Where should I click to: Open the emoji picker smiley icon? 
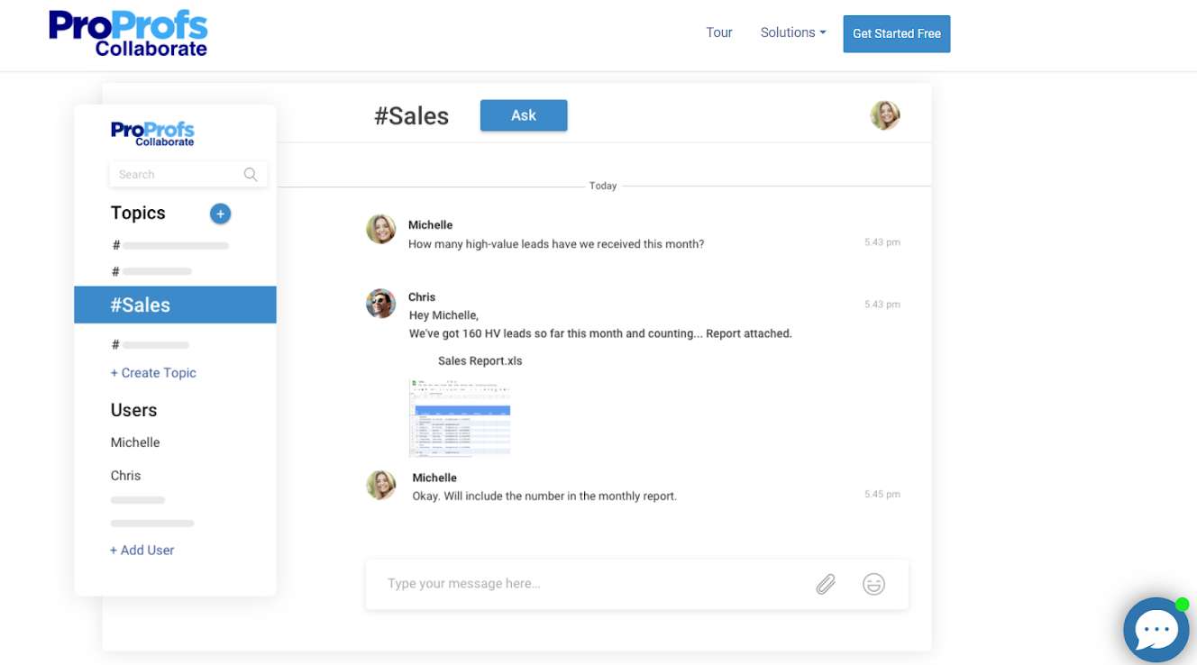(x=873, y=584)
